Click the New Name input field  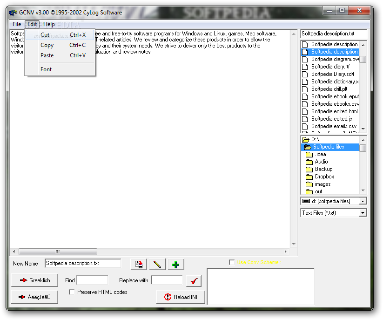pos(83,263)
